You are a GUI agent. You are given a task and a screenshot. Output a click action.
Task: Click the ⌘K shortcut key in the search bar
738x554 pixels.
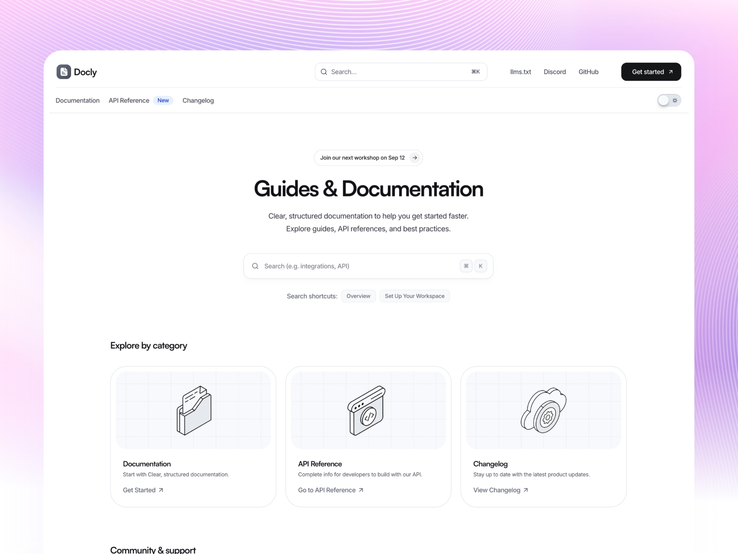475,72
